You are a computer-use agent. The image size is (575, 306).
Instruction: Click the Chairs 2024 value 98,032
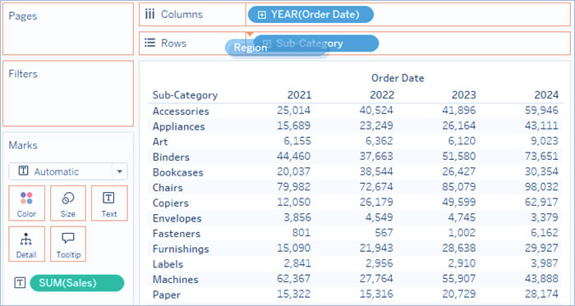point(541,187)
